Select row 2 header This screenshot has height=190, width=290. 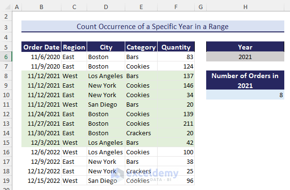coord(6,17)
